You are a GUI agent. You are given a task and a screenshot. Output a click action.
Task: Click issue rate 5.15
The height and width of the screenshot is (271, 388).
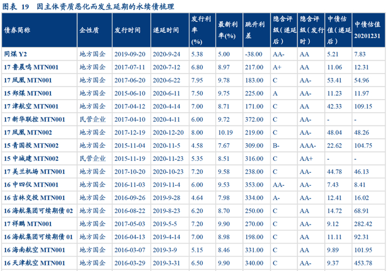coord(197,250)
